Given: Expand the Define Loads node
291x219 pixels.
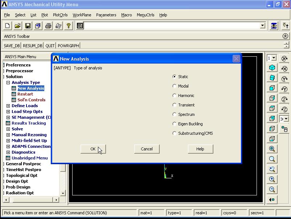Looking at the screenshot, I should (x=8, y=106).
